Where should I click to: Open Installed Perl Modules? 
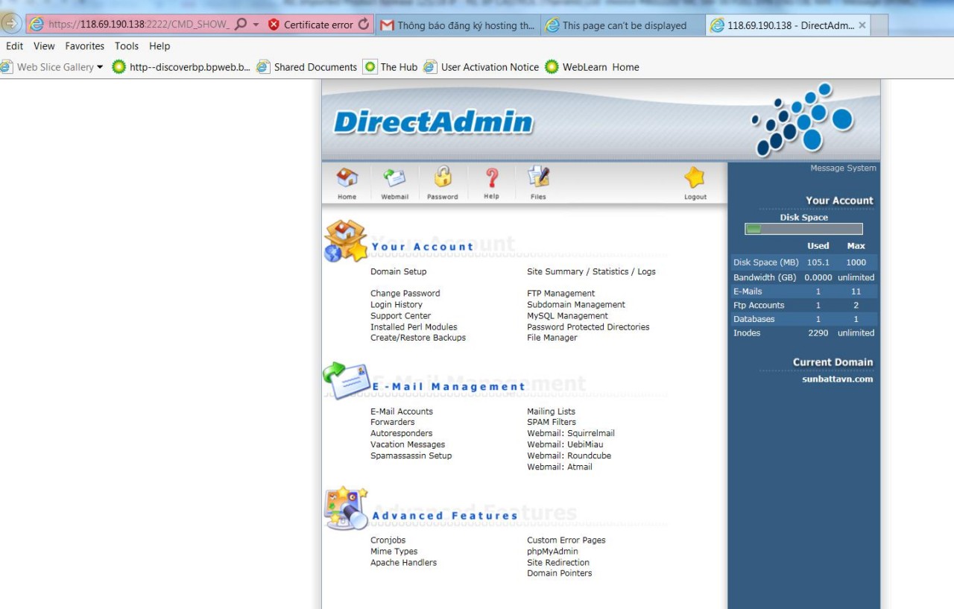tap(414, 327)
